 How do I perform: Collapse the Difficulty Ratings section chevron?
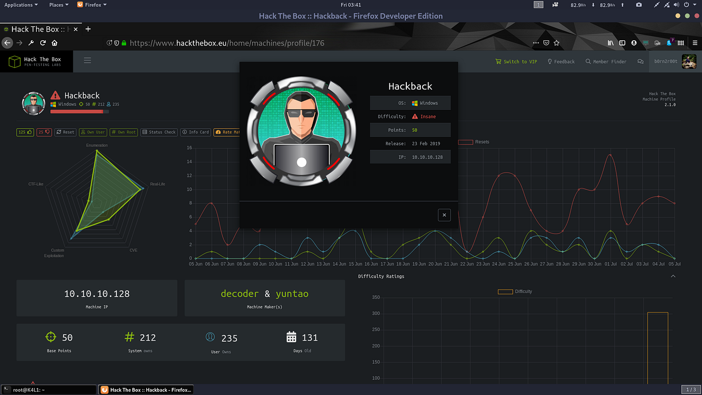tap(673, 276)
